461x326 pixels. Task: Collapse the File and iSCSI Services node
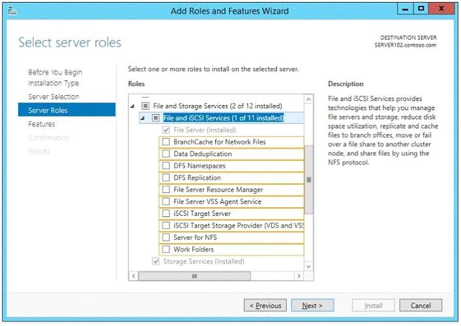click(x=143, y=118)
